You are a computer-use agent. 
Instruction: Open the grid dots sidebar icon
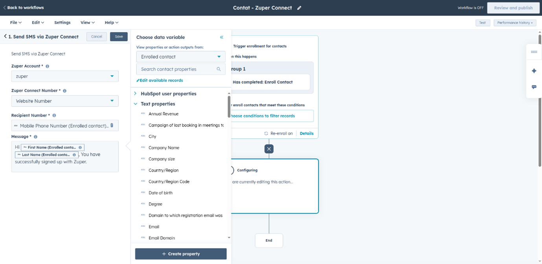[534, 52]
